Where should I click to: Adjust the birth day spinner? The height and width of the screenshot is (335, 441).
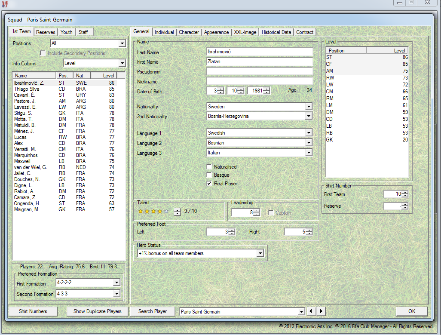[221, 91]
